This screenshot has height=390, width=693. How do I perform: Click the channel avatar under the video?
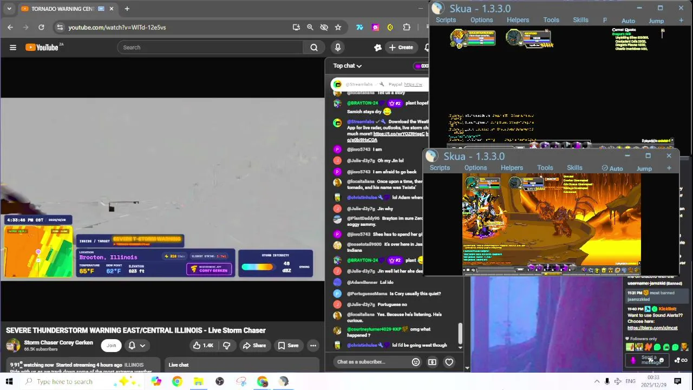(x=13, y=346)
